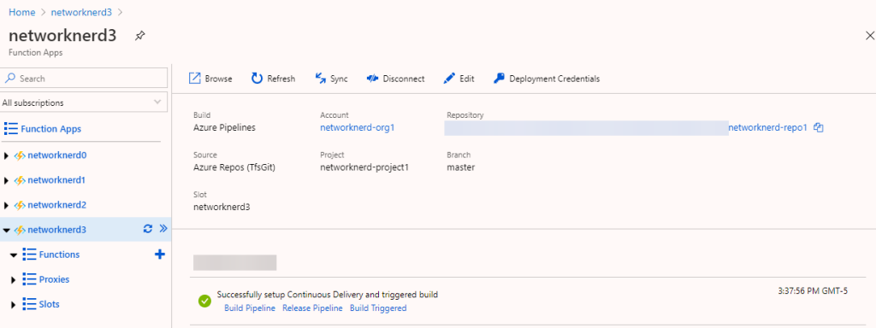Add a new function with plus icon
The height and width of the screenshot is (328, 876).
pyautogui.click(x=159, y=255)
